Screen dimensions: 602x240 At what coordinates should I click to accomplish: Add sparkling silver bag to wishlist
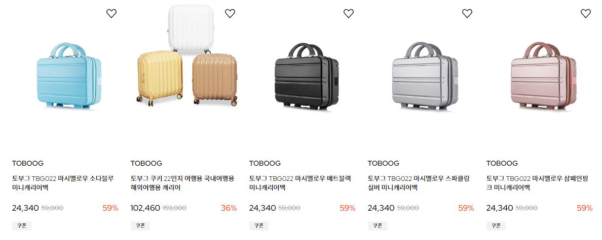click(x=467, y=14)
